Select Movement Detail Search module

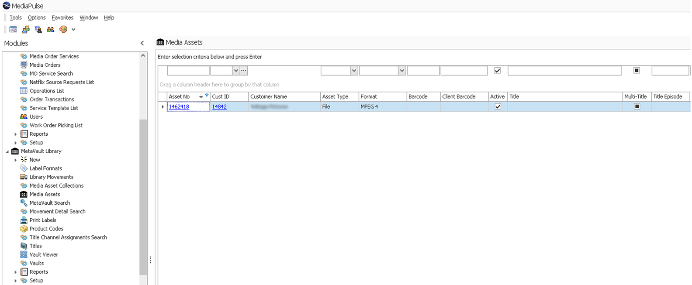click(x=57, y=211)
